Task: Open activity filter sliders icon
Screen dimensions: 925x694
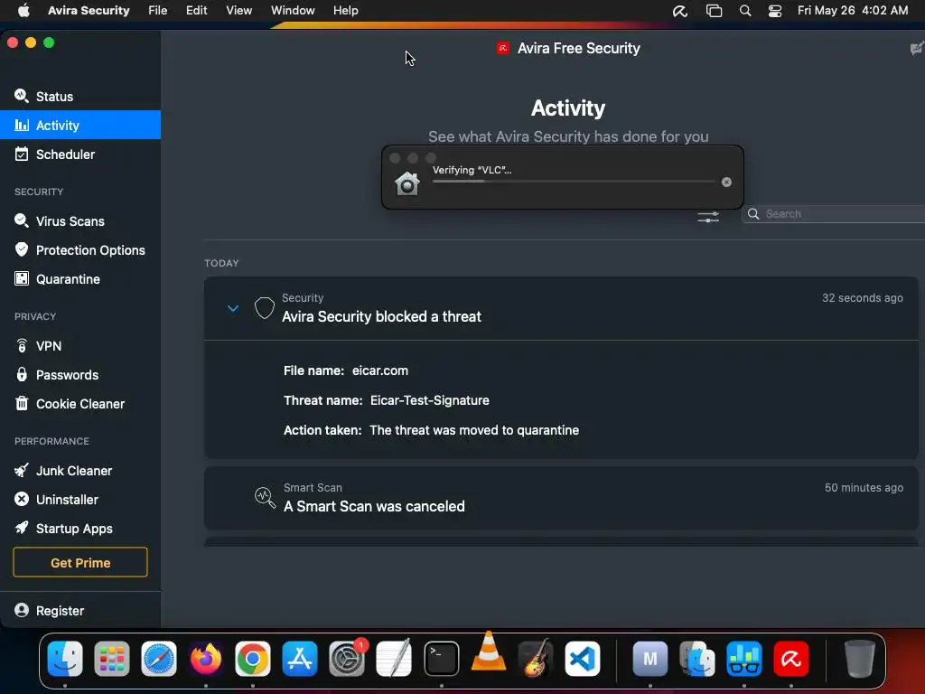Action: [708, 217]
